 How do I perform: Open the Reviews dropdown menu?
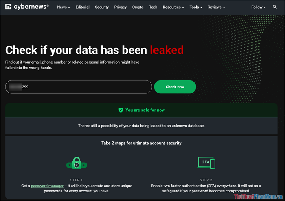[216, 7]
